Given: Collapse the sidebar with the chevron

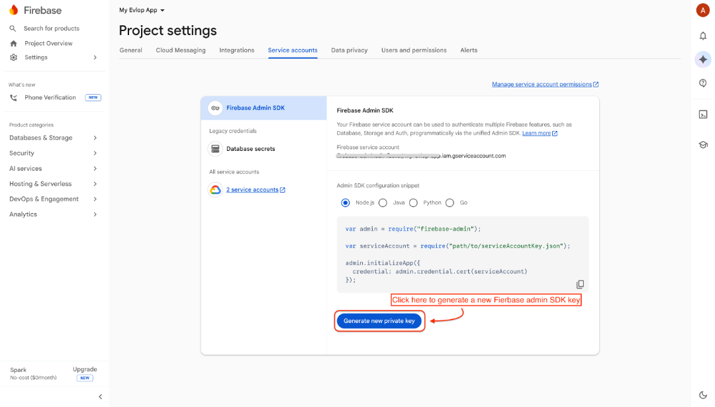Looking at the screenshot, I should pos(101,396).
